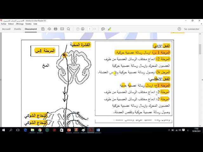The height and width of the screenshot is (152, 203).
Task: Open the Edition menu
Action: [11, 24]
